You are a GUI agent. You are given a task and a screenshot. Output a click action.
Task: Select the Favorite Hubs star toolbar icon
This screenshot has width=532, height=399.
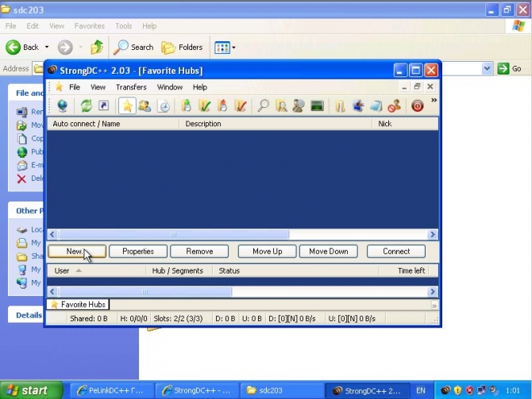[x=127, y=106]
